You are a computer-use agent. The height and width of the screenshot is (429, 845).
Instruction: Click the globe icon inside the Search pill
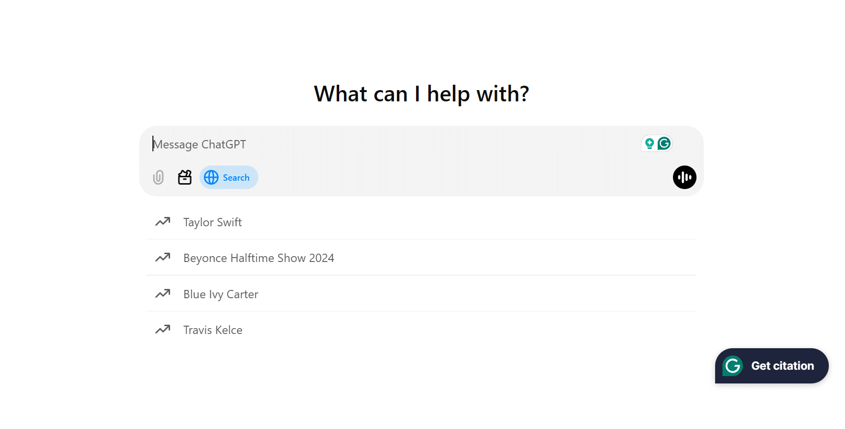point(211,177)
